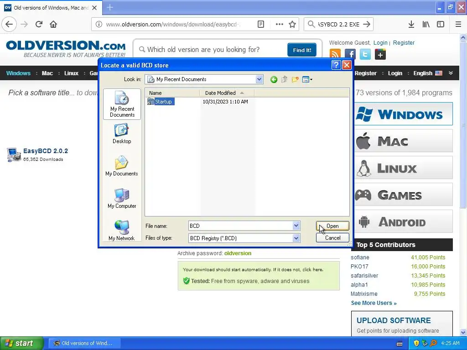Open the Mac nav menu item
The width and height of the screenshot is (467, 350).
[x=47, y=73]
